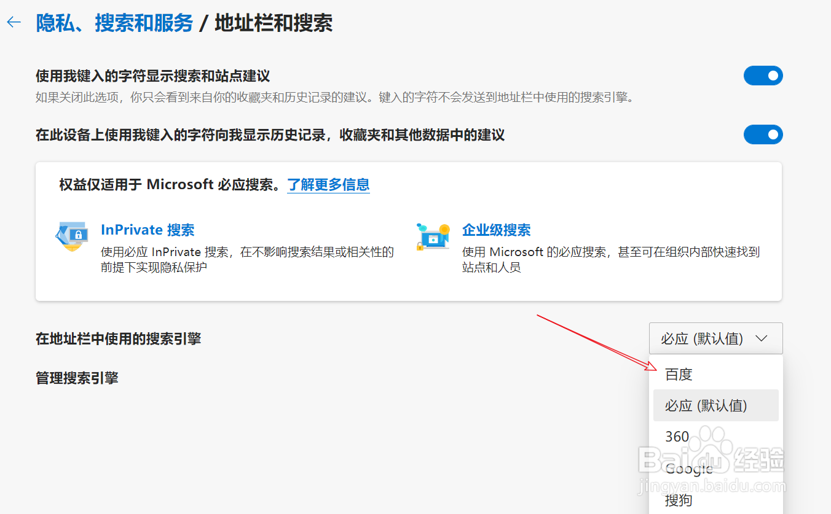Select 百度 from the dropdown list
This screenshot has width=831, height=514.
pyautogui.click(x=716, y=374)
